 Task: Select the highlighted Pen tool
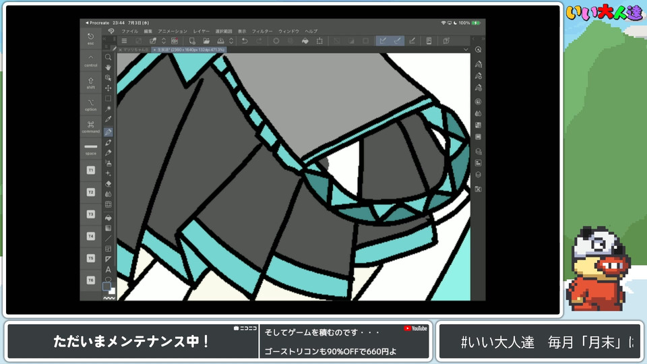point(108,131)
